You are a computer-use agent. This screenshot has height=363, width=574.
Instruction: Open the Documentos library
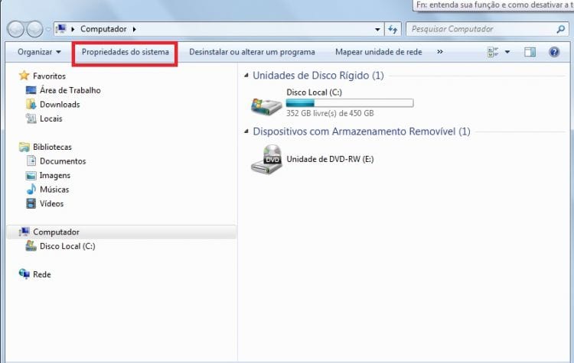tap(63, 161)
